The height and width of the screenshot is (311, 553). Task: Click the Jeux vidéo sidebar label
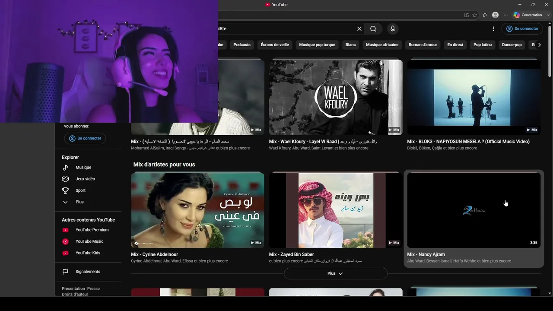coord(85,179)
